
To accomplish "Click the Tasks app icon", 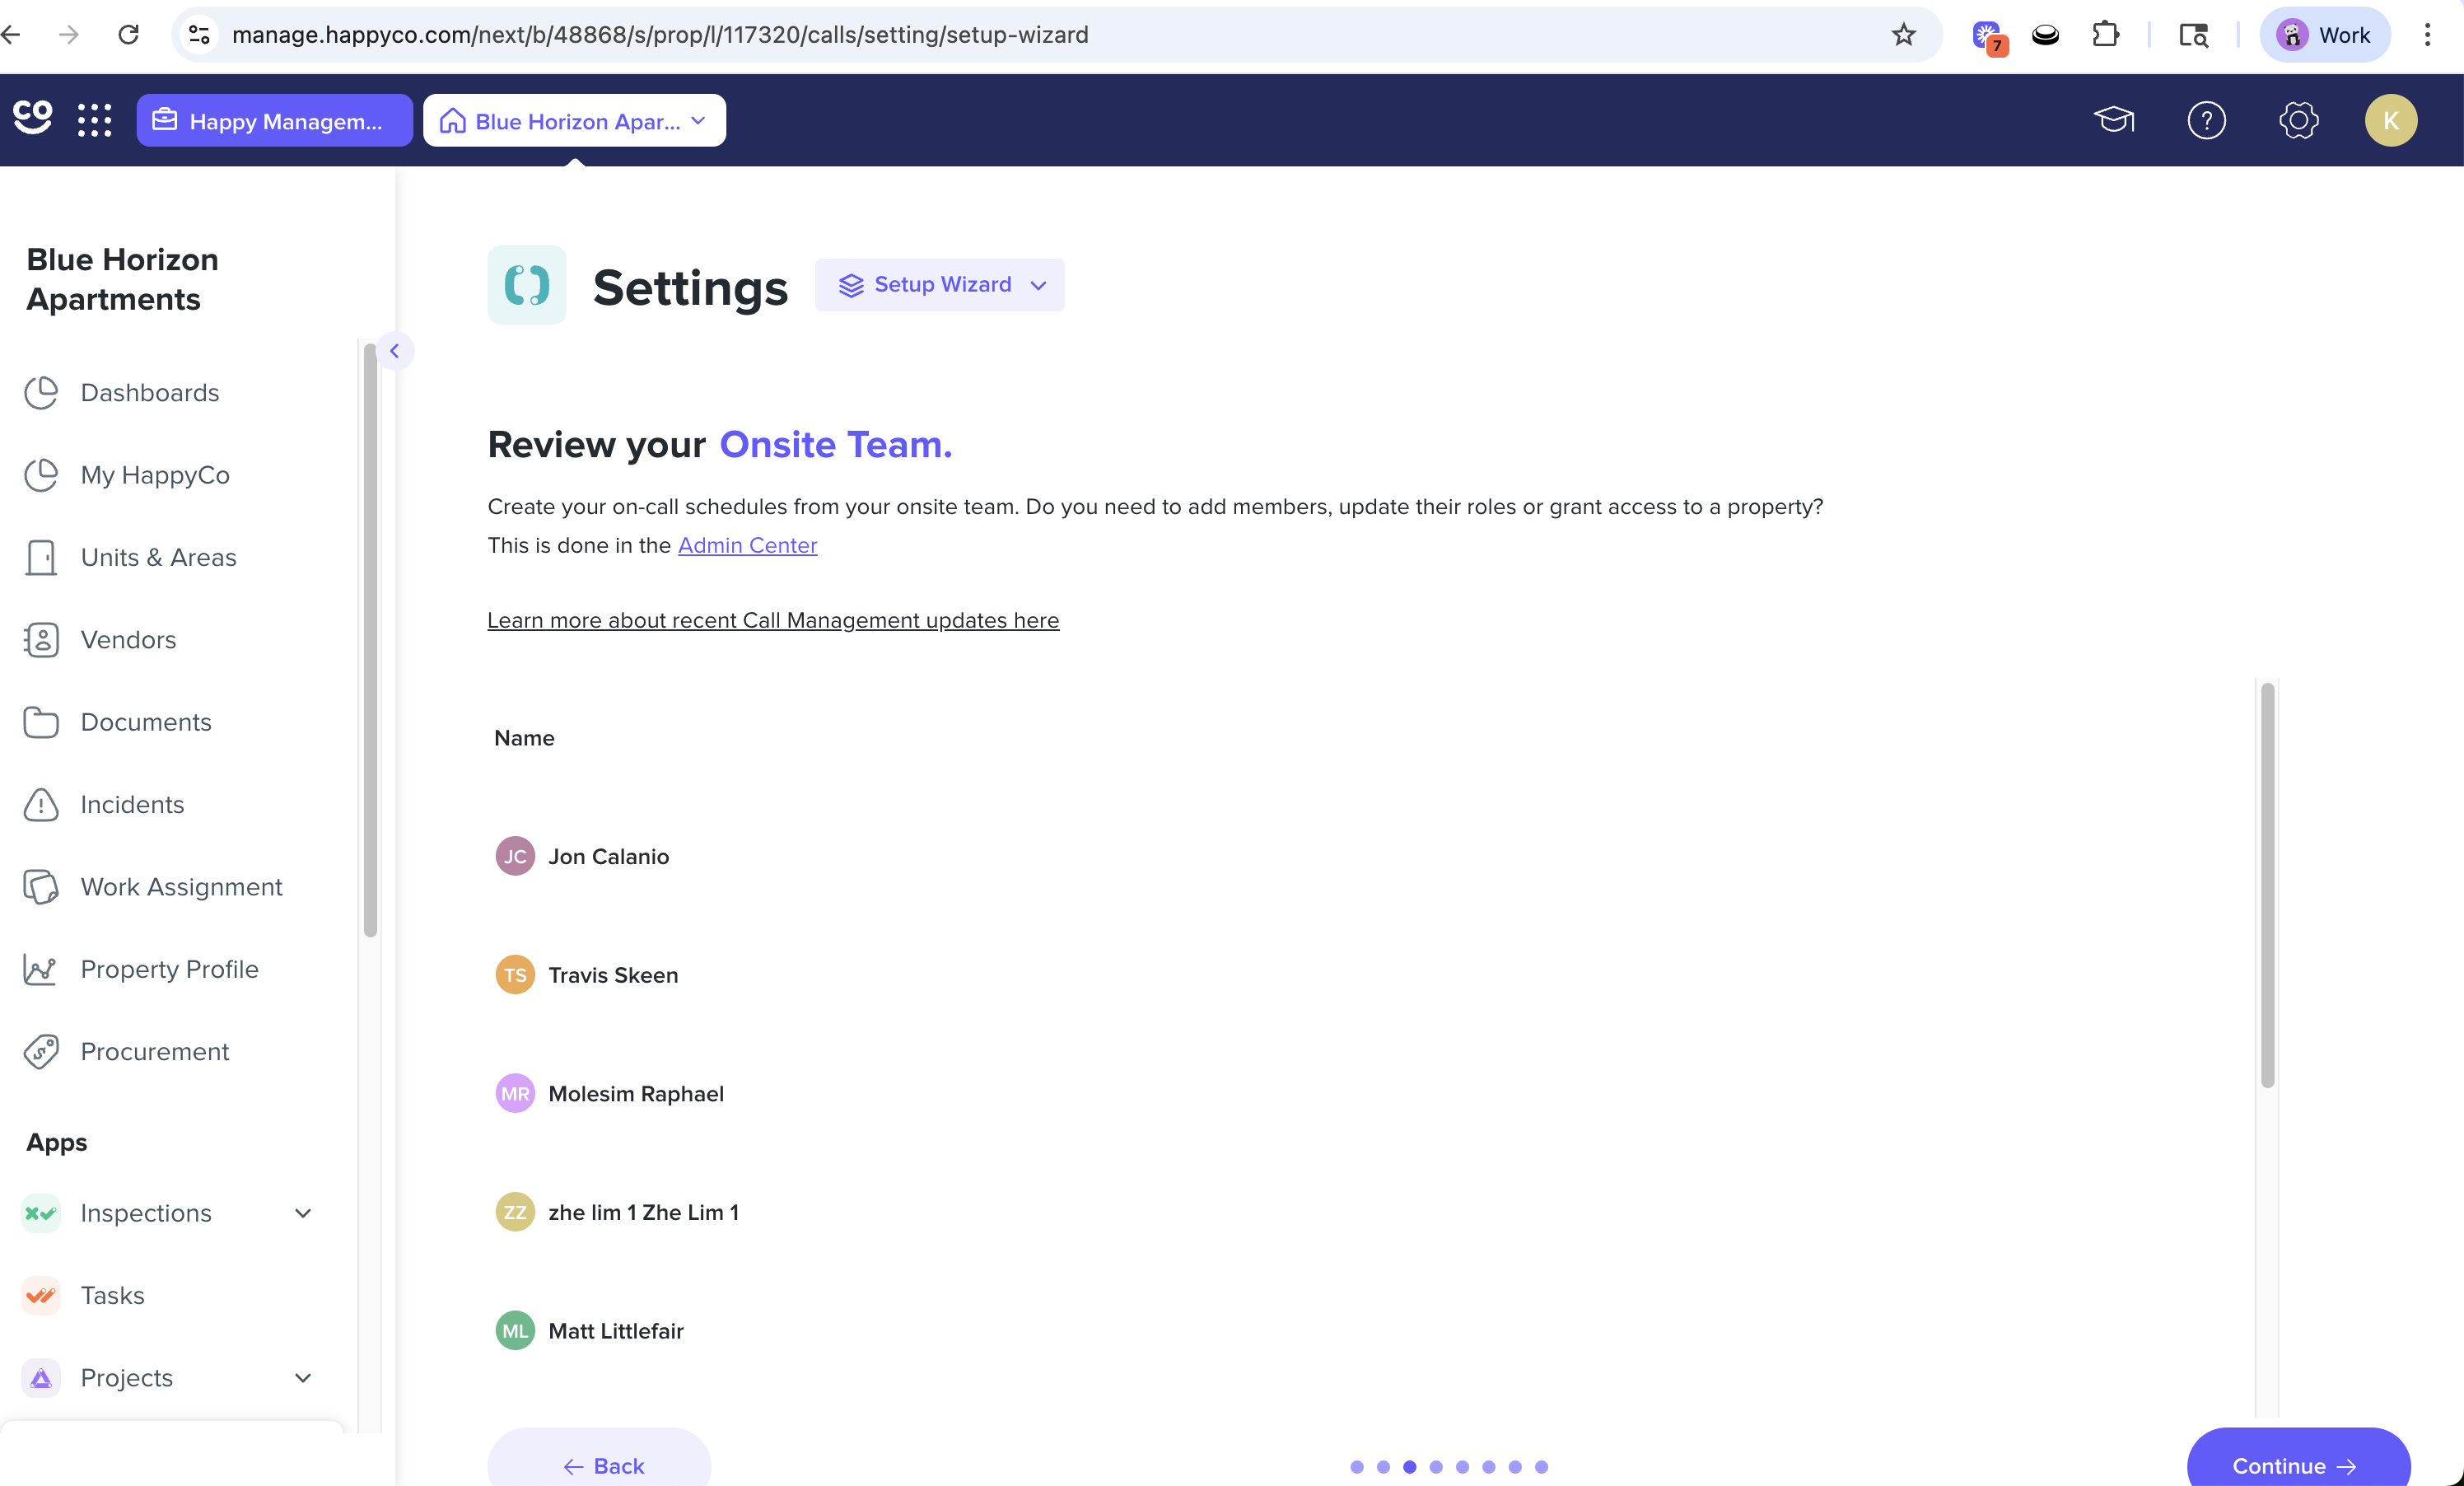I will tap(41, 1295).
